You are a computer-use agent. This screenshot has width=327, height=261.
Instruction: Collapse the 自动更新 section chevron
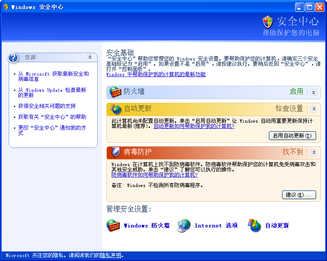click(313, 109)
